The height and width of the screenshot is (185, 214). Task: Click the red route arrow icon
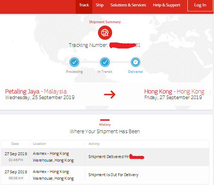click(110, 94)
